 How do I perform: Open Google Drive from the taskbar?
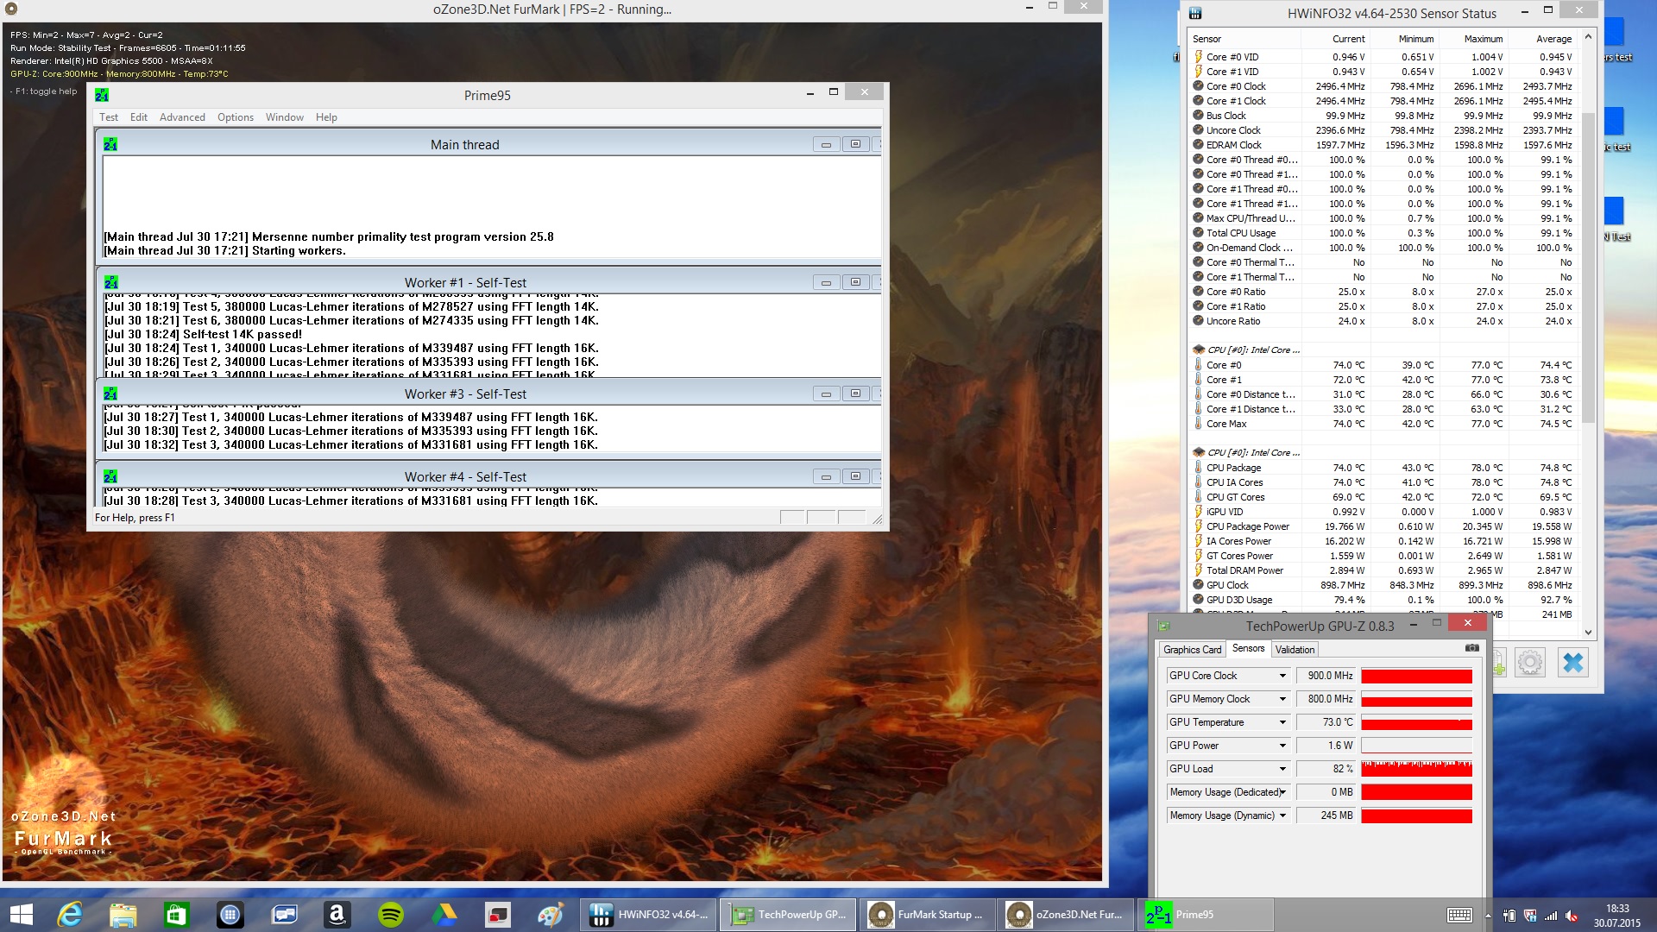tap(444, 915)
